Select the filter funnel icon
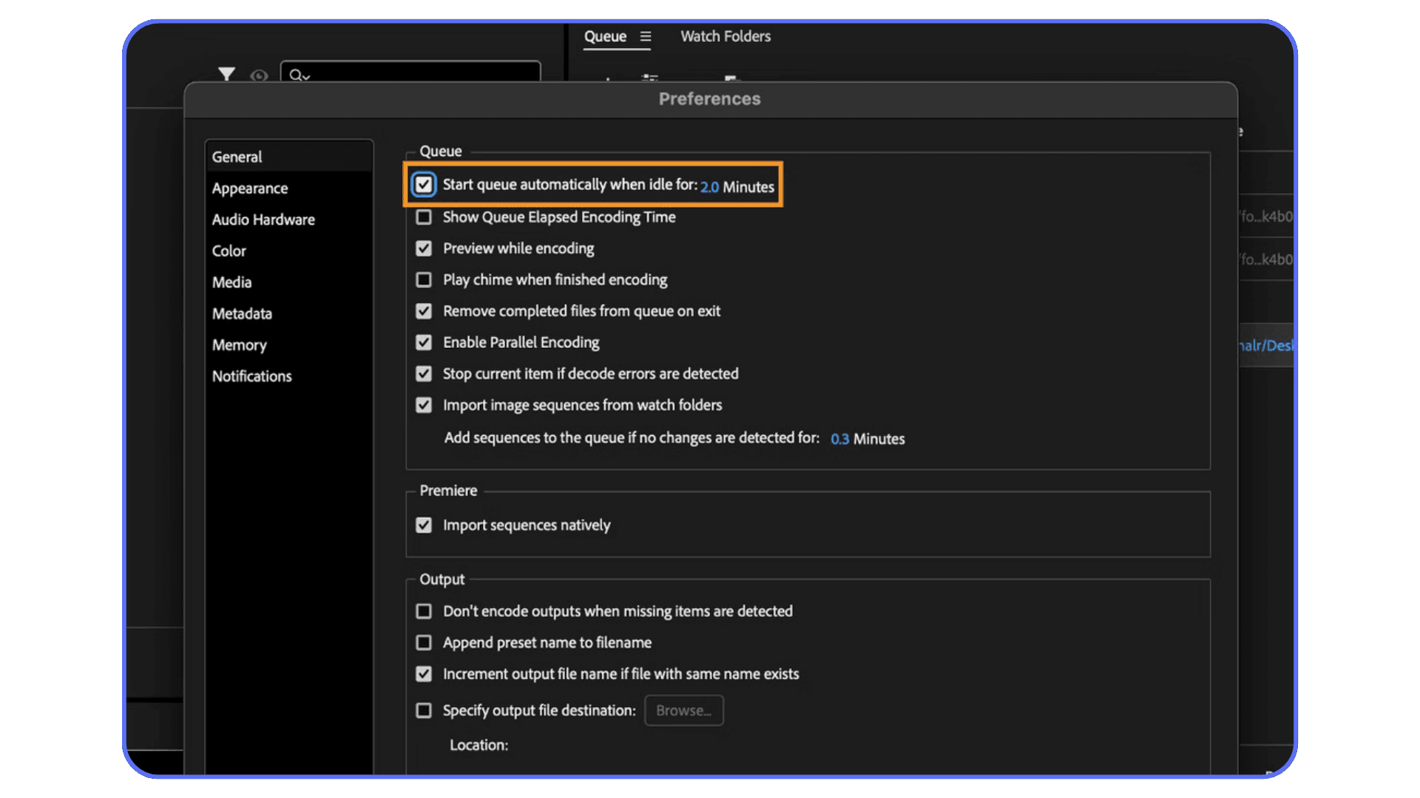Viewport: 1420px width, 798px height. pos(226,75)
